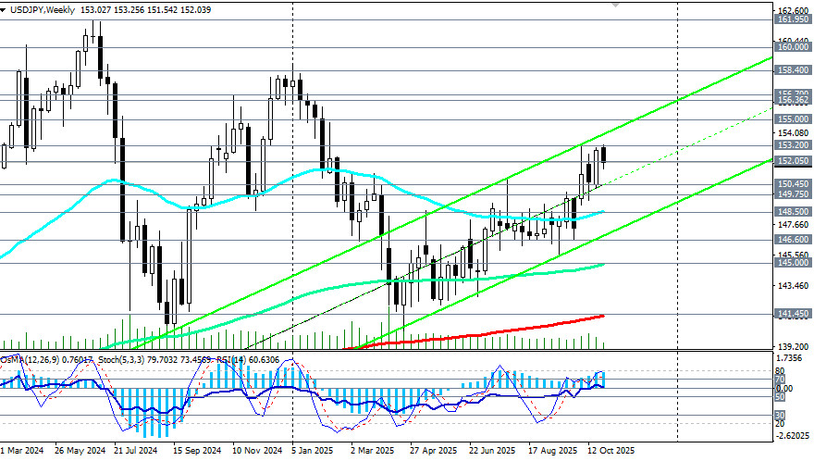Open the chart dropdown arrow beside USDJPY
Image resolution: width=814 pixels, height=461 pixels.
click(3, 10)
